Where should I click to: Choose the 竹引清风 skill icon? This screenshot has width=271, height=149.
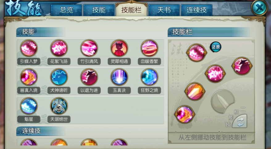coord(89,48)
